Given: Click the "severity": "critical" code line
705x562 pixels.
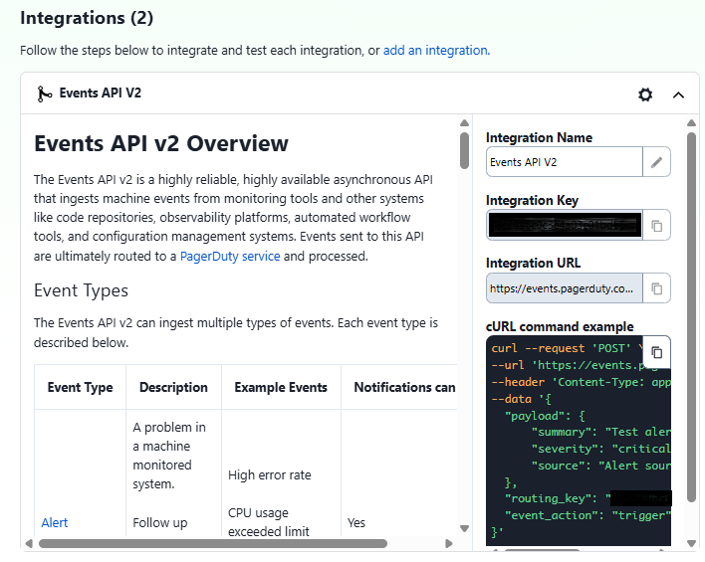Looking at the screenshot, I should [x=600, y=449].
